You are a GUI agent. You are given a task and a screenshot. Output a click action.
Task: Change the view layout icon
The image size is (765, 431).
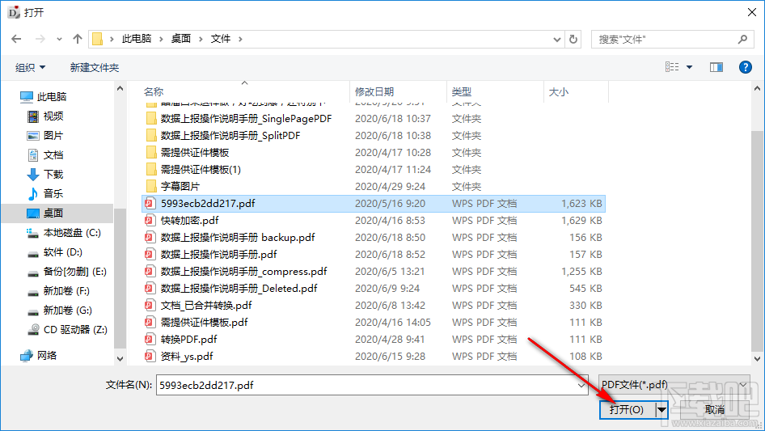click(x=672, y=67)
